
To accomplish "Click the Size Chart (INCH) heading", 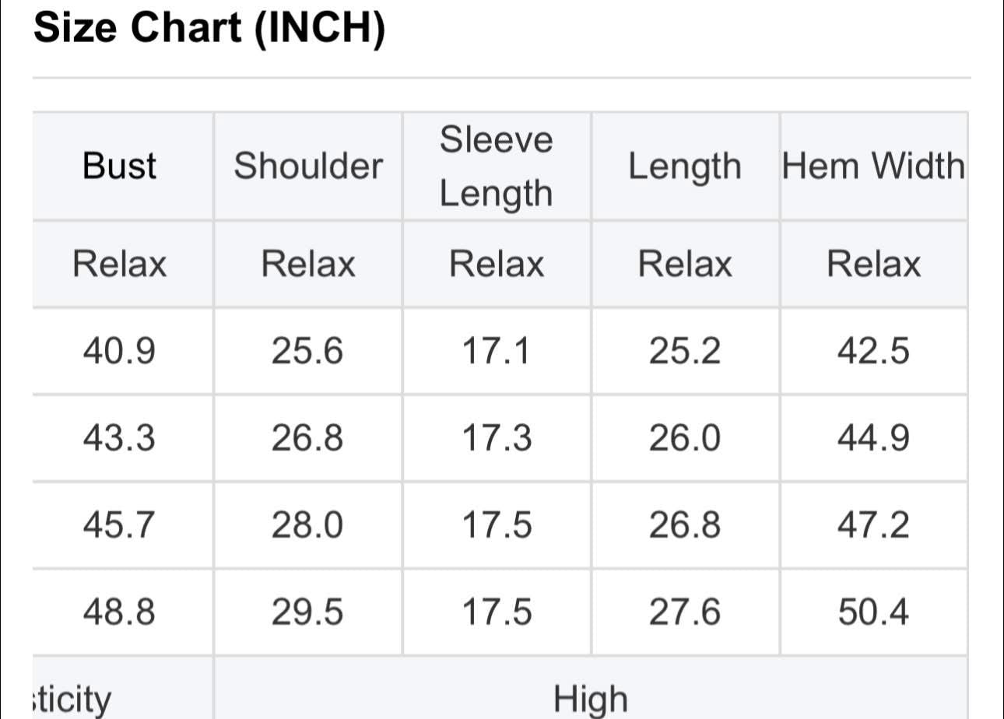I will coord(210,30).
